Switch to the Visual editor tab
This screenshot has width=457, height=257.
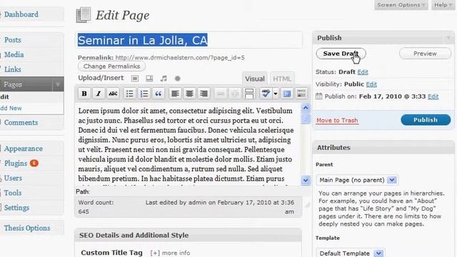[x=254, y=79]
